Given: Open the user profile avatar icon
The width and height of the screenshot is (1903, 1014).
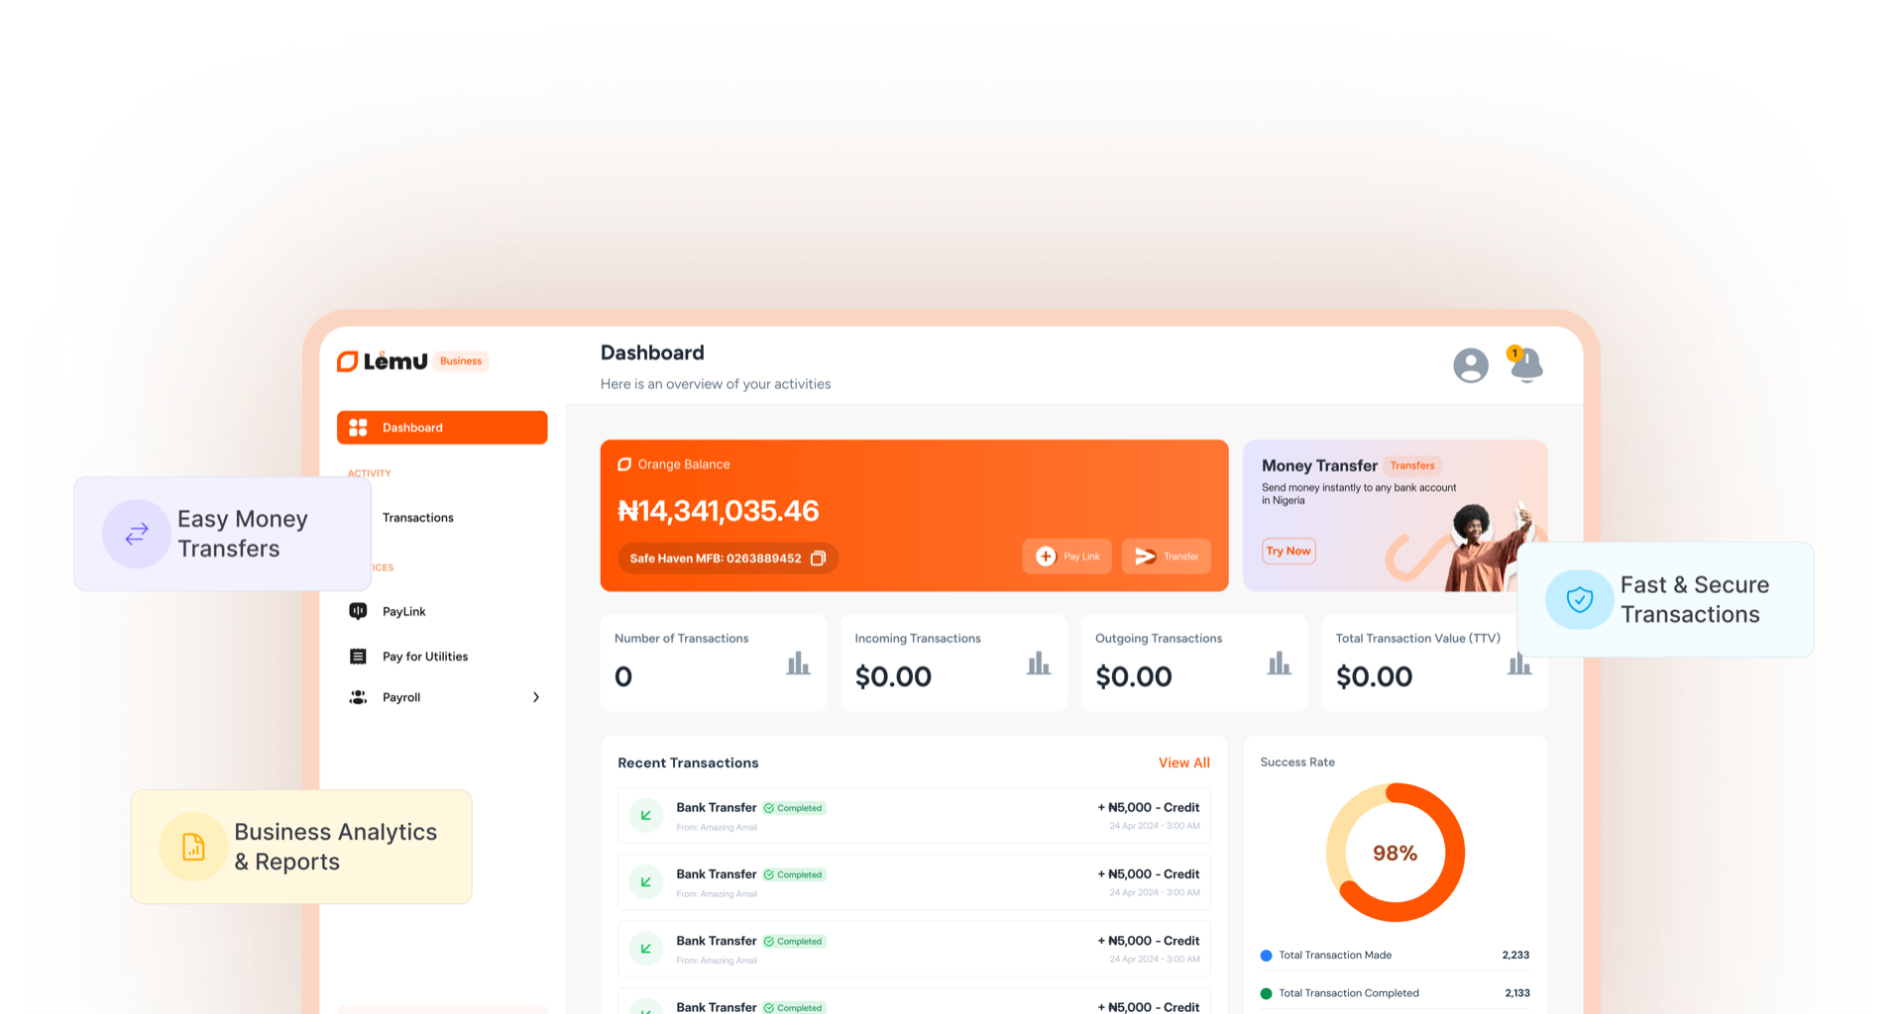Looking at the screenshot, I should [1470, 365].
